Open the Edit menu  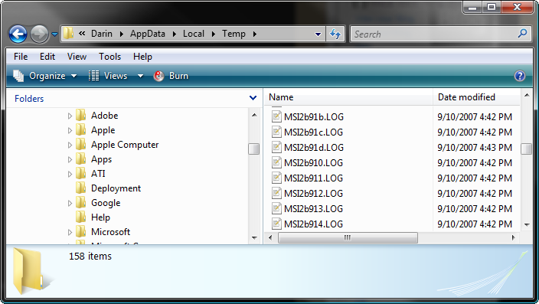point(47,57)
